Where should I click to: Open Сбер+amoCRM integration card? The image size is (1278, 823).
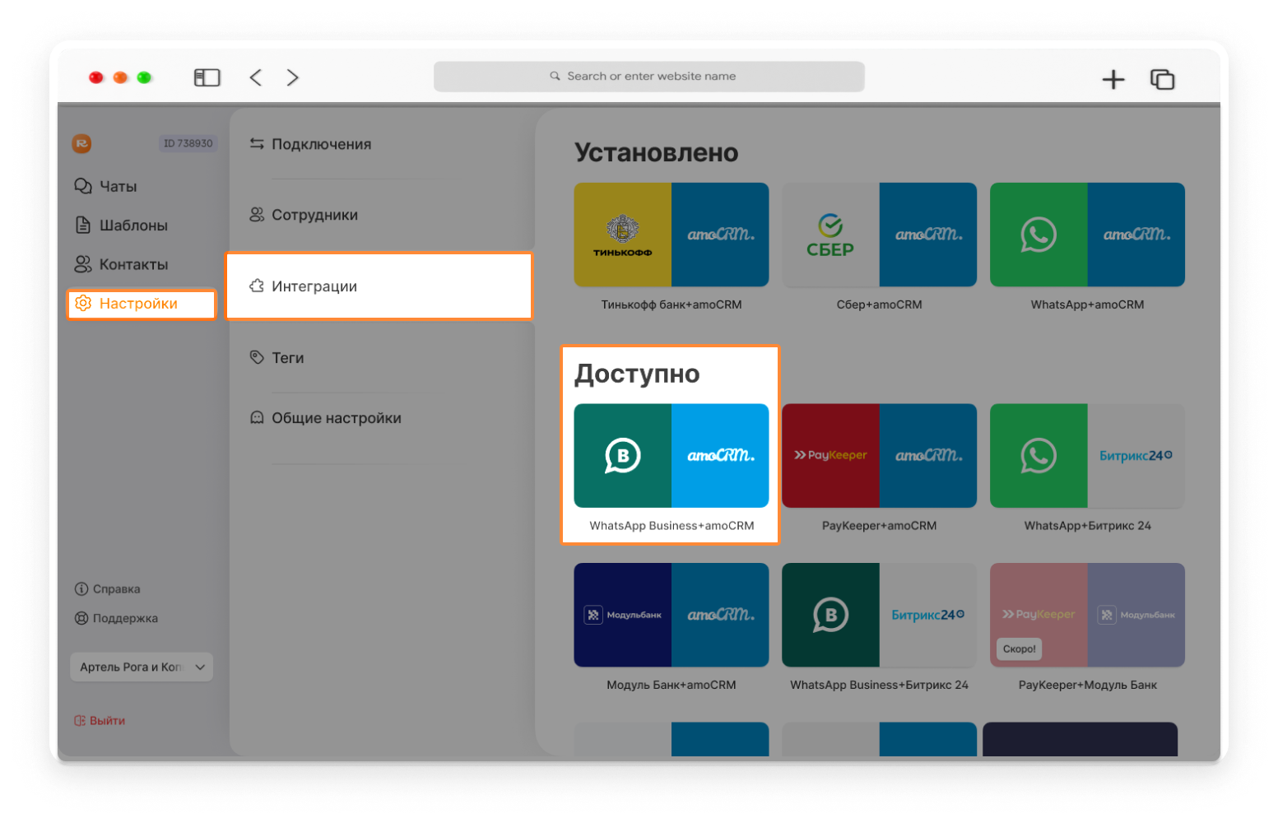point(879,235)
